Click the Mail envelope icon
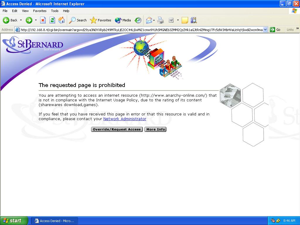The width and height of the screenshot is (300, 225). 149,20
